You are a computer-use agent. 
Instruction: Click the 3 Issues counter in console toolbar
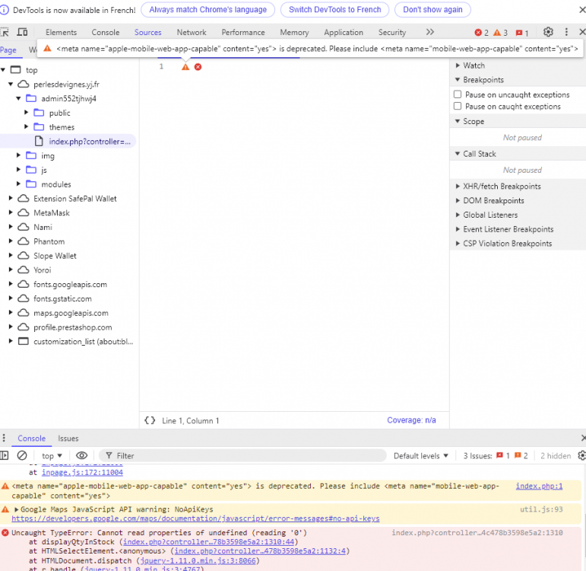(496, 456)
